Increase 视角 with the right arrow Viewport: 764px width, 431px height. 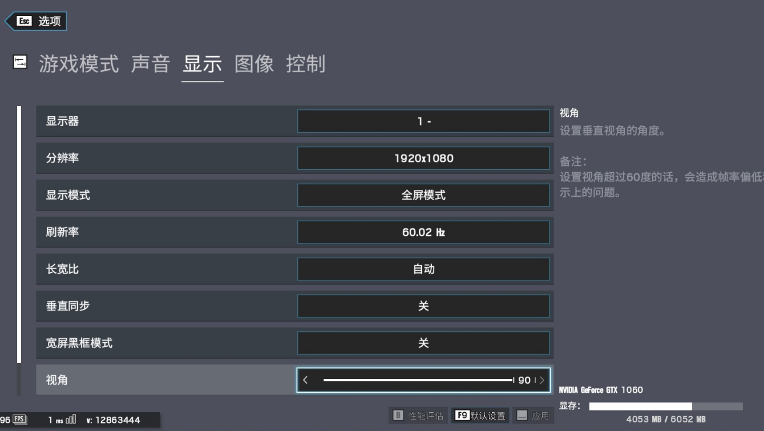tap(541, 380)
